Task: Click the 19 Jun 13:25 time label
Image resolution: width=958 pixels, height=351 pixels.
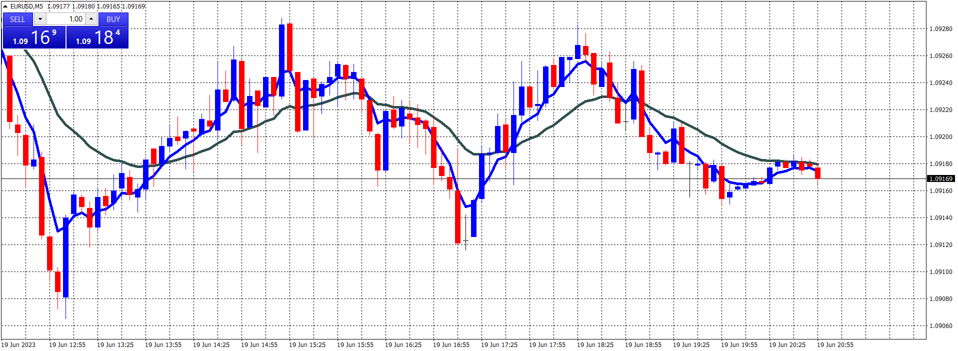Action: pos(115,345)
